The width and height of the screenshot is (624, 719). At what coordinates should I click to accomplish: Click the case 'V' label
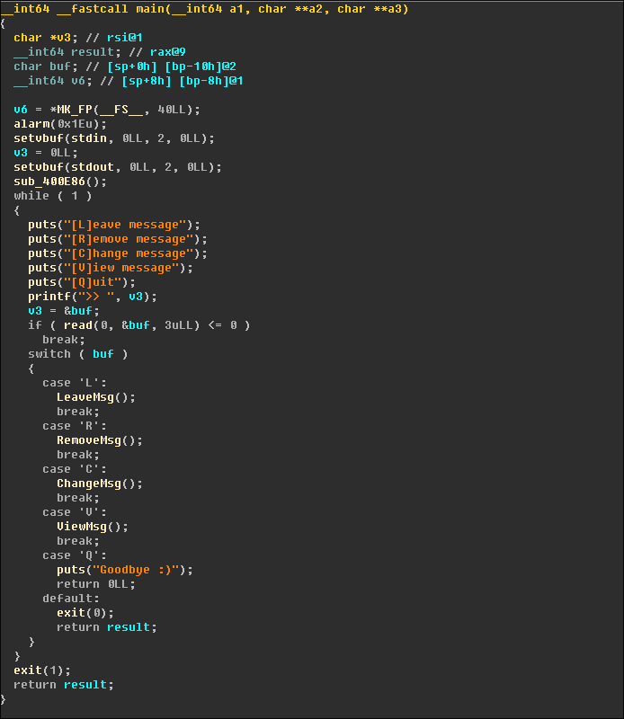coord(75,512)
